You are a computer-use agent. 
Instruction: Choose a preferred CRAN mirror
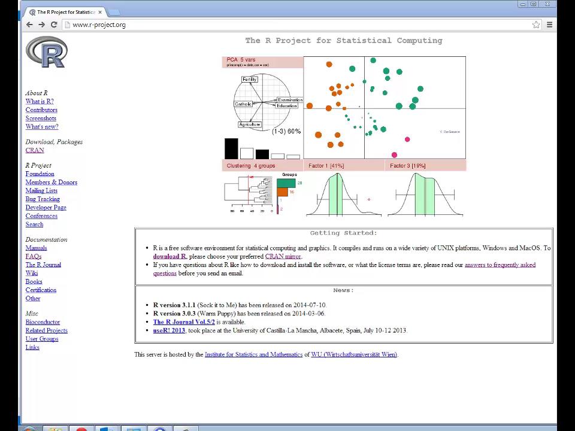pyautogui.click(x=282, y=256)
